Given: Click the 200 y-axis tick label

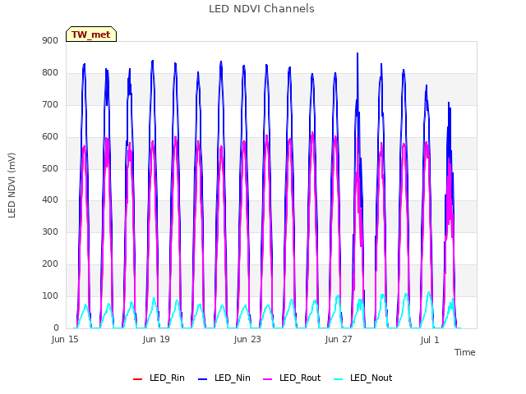Looking at the screenshot, I should click(50, 263).
